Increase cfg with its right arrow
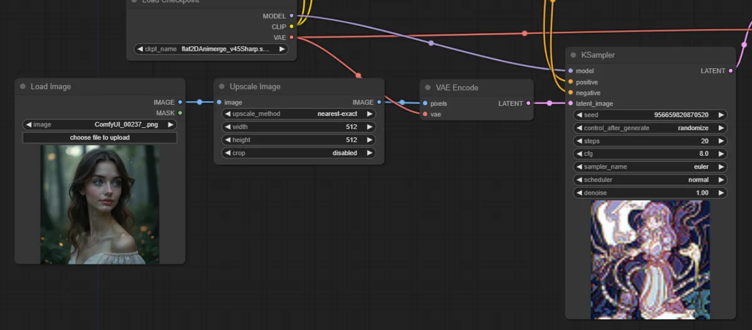The image size is (752, 330). pos(721,153)
